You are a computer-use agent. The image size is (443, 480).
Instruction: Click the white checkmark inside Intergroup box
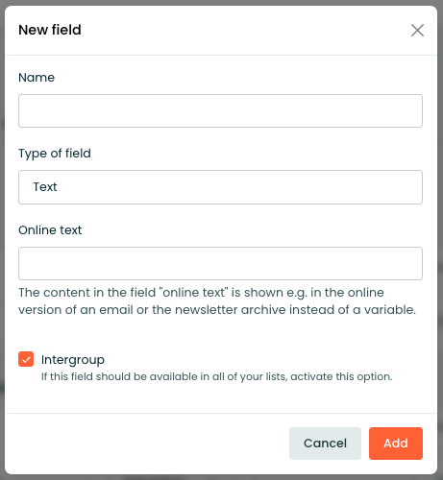[x=26, y=359]
